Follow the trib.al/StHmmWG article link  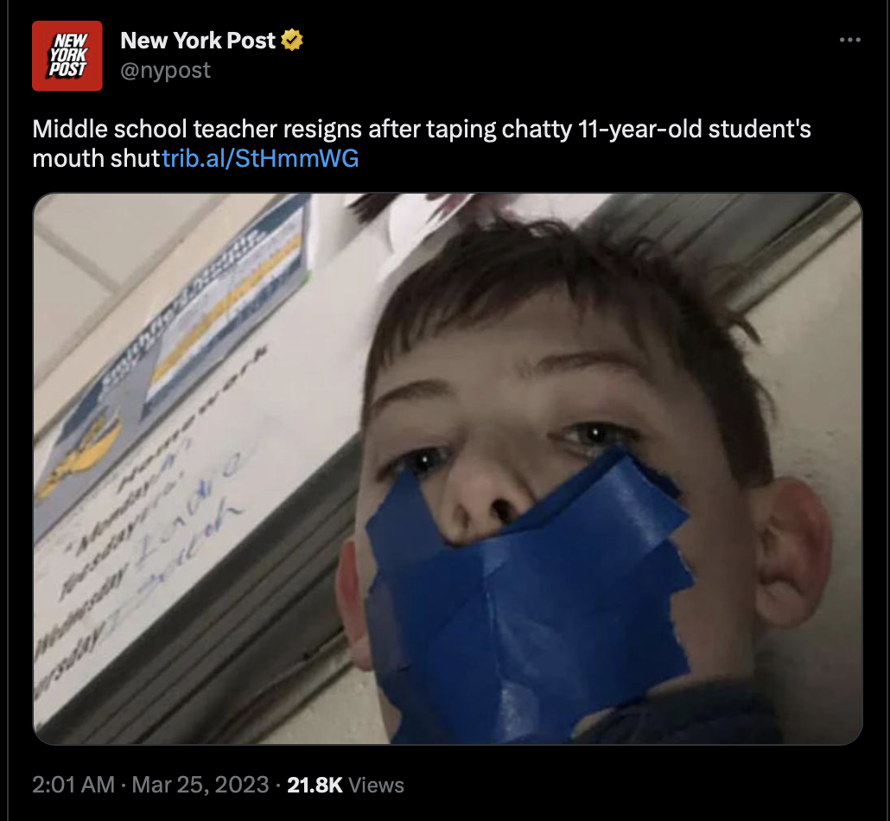260,158
